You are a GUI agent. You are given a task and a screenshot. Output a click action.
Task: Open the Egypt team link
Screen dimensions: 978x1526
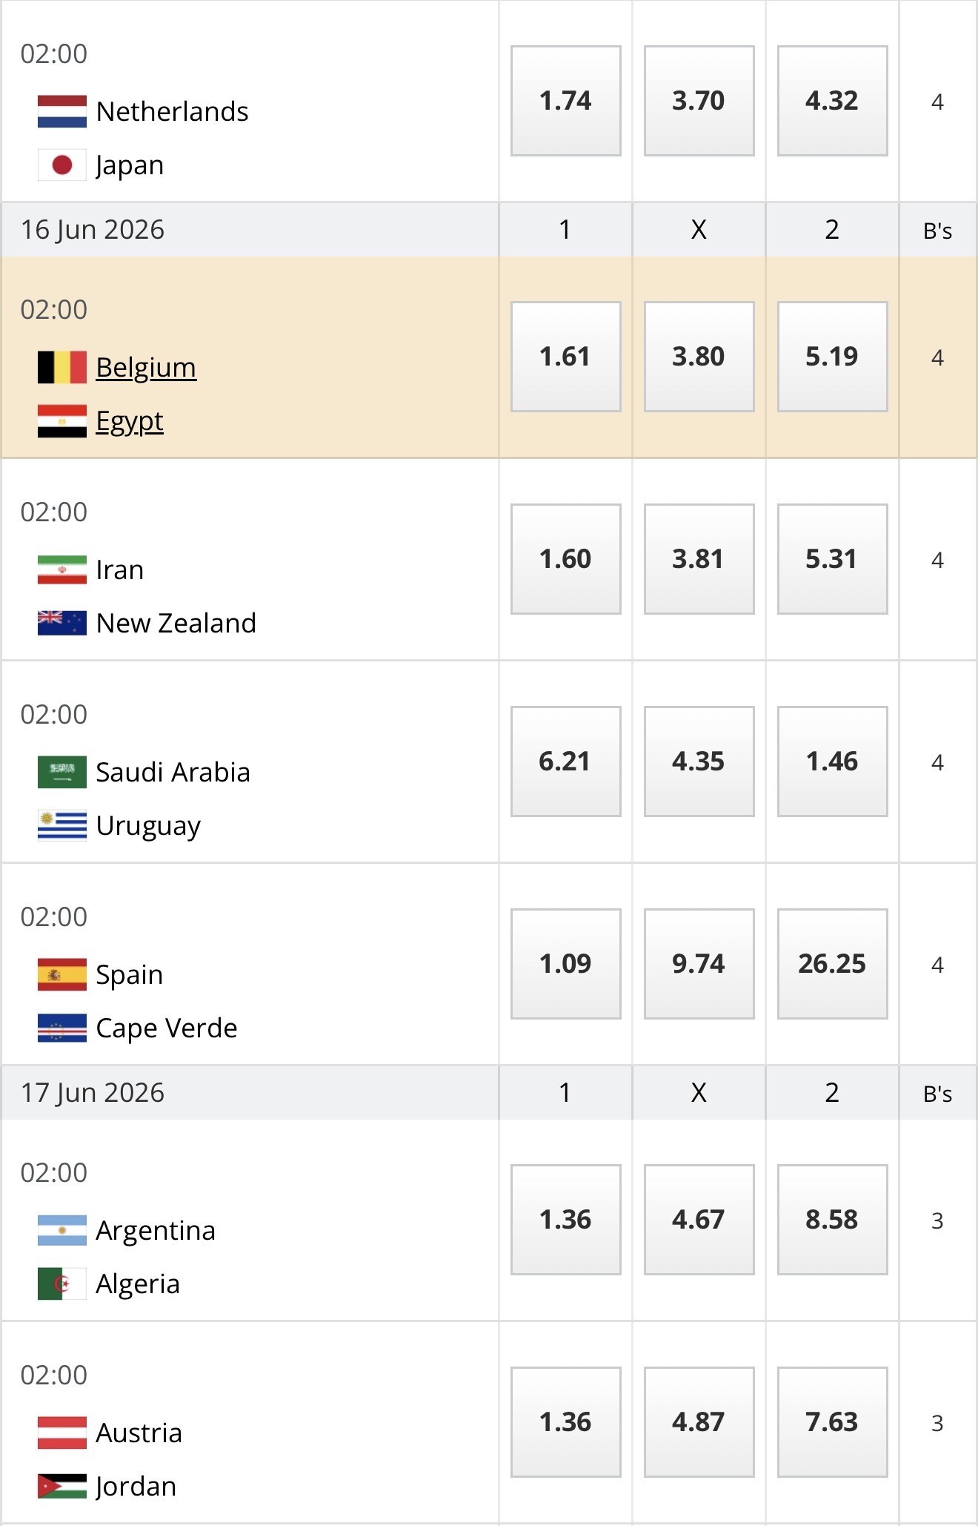tap(130, 421)
